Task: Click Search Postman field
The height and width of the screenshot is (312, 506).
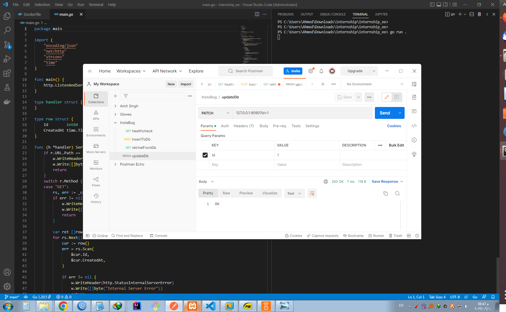Action: 246,71
